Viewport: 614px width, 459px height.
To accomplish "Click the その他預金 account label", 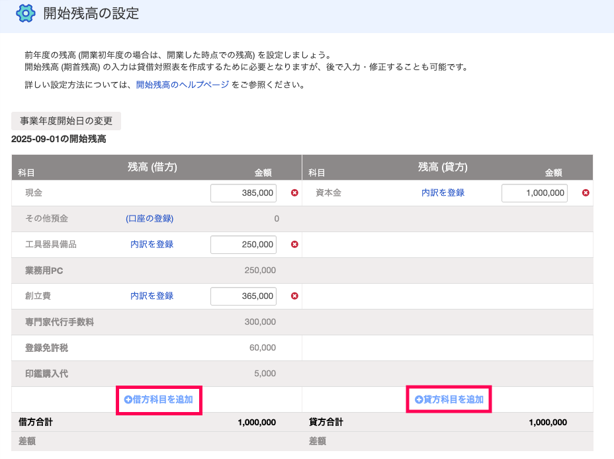I will click(46, 218).
